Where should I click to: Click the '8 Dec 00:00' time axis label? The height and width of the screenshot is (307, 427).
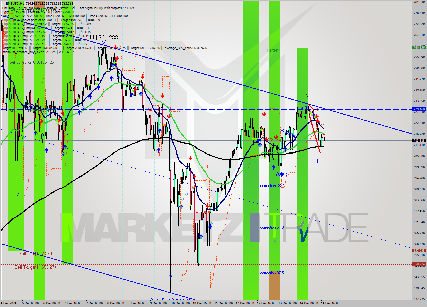pos(116,303)
